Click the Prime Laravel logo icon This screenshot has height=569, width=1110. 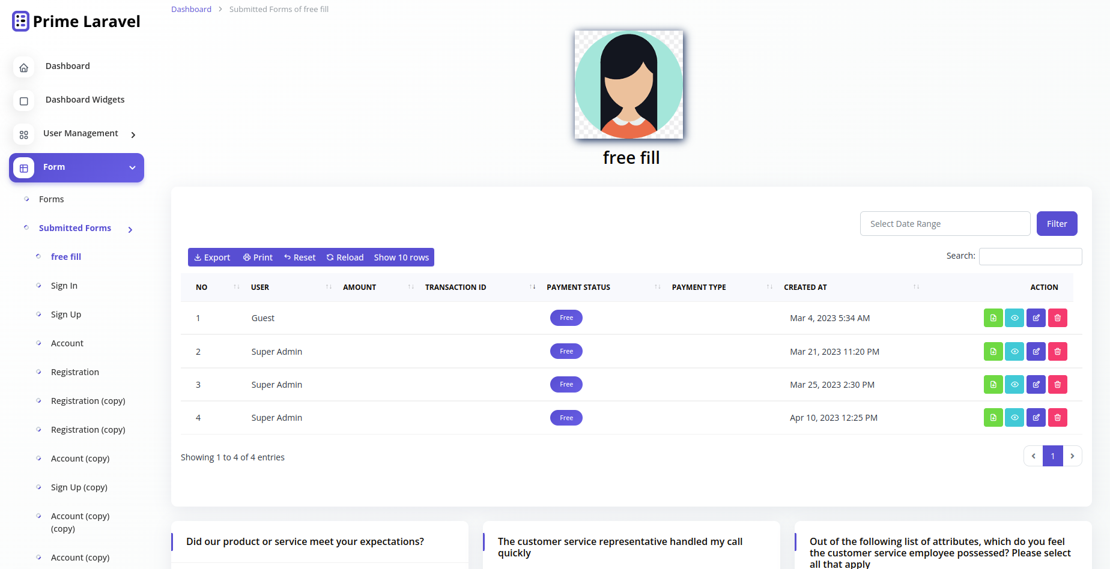[x=20, y=22]
